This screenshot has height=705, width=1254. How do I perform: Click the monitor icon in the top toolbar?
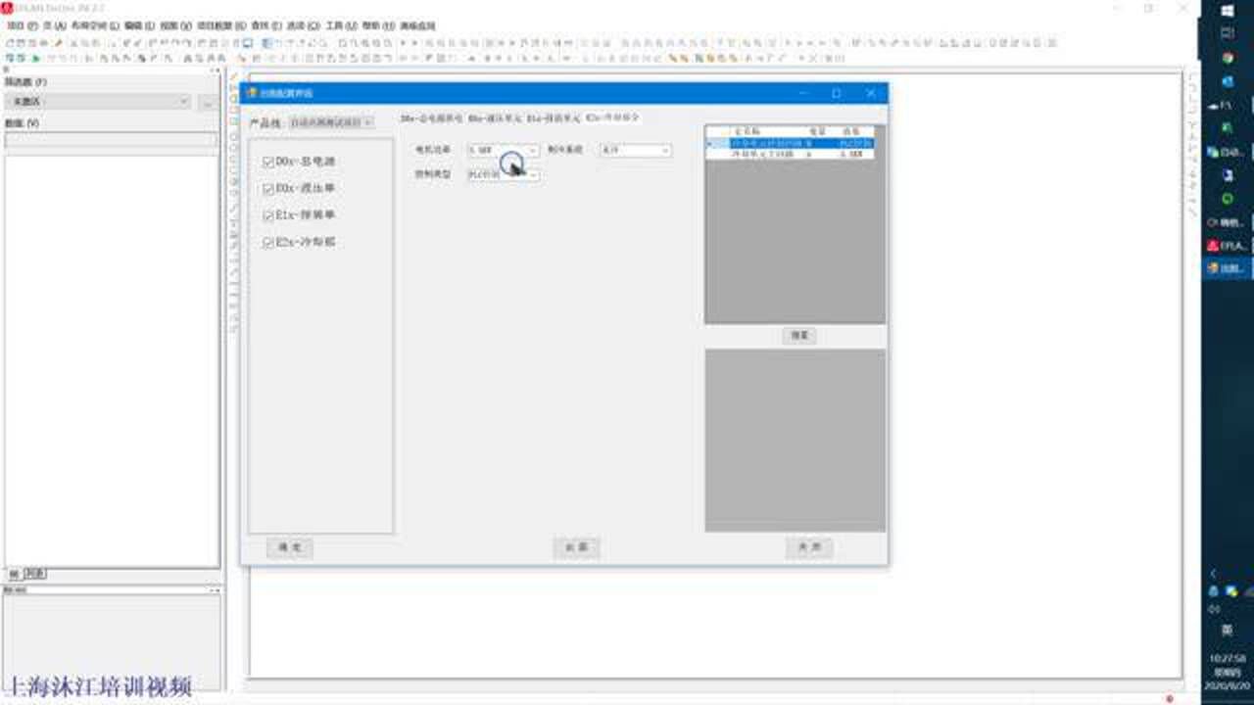[x=248, y=43]
